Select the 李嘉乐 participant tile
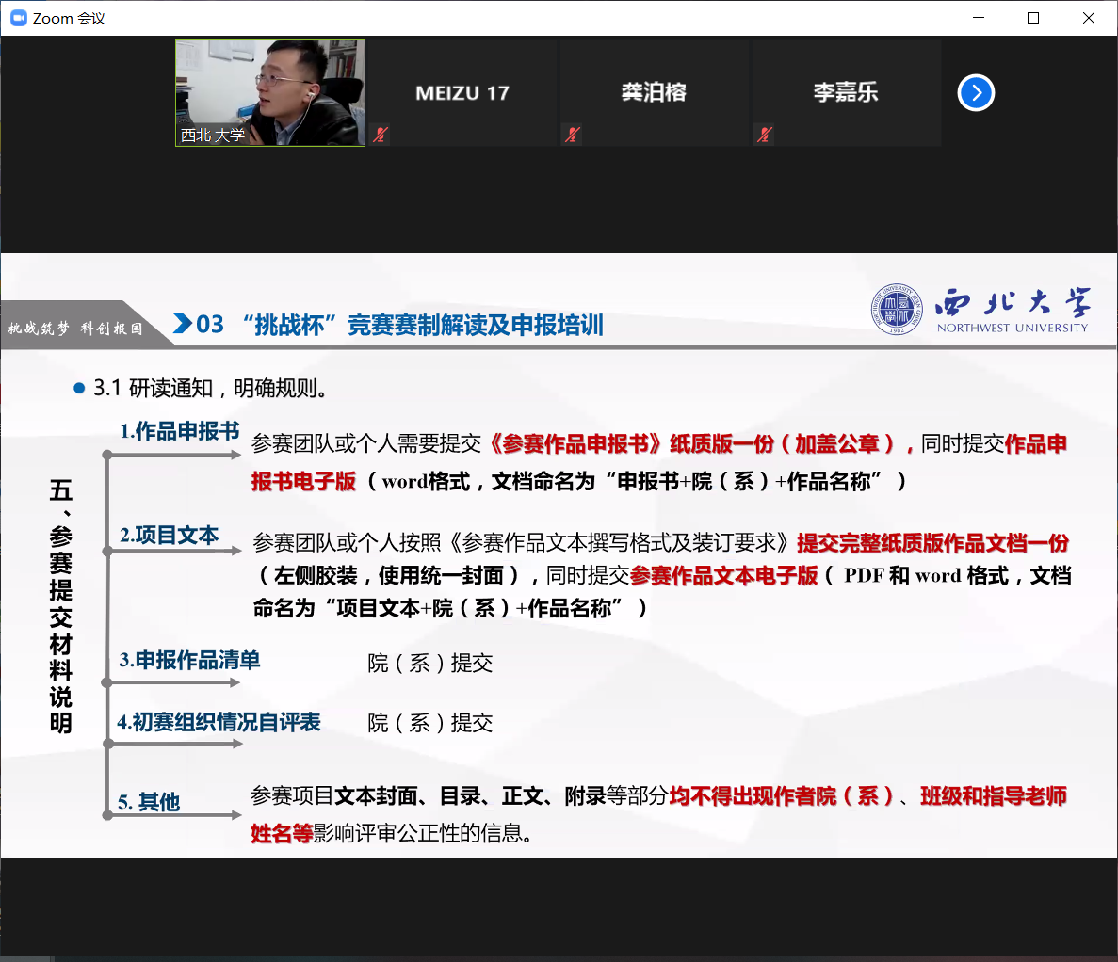Screen dimensions: 1118x962 click(x=846, y=92)
